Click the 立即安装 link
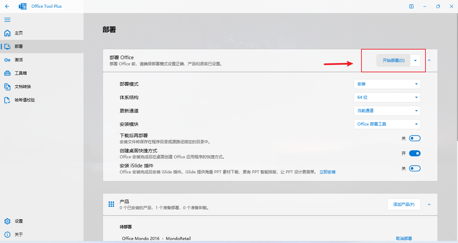 327,172
